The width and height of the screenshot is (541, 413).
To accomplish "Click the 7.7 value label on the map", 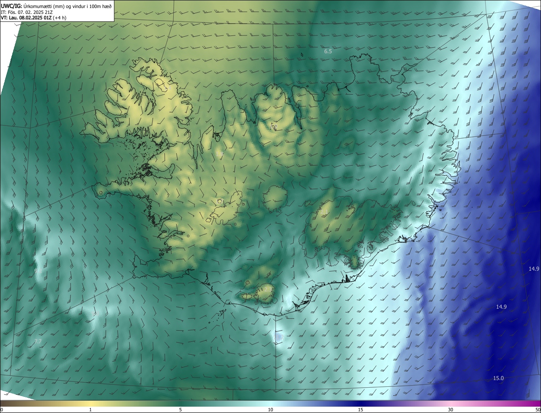I will click(38, 341).
